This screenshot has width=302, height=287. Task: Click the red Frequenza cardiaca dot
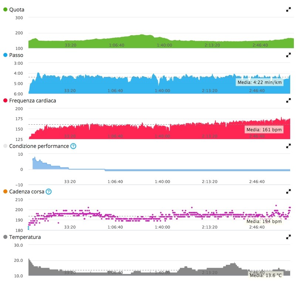[5, 101]
